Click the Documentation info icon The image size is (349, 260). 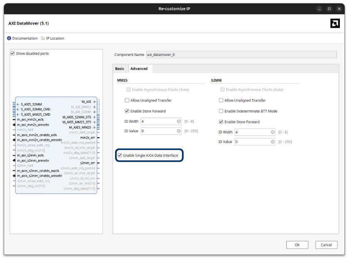9,38
